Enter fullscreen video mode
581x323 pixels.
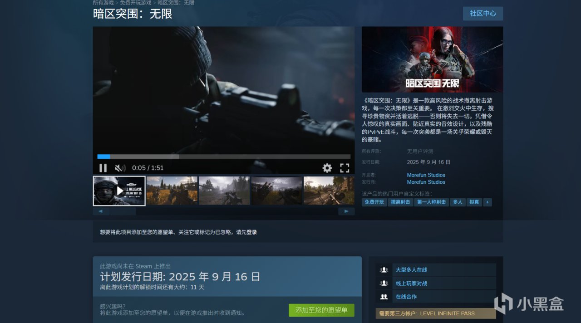point(345,168)
